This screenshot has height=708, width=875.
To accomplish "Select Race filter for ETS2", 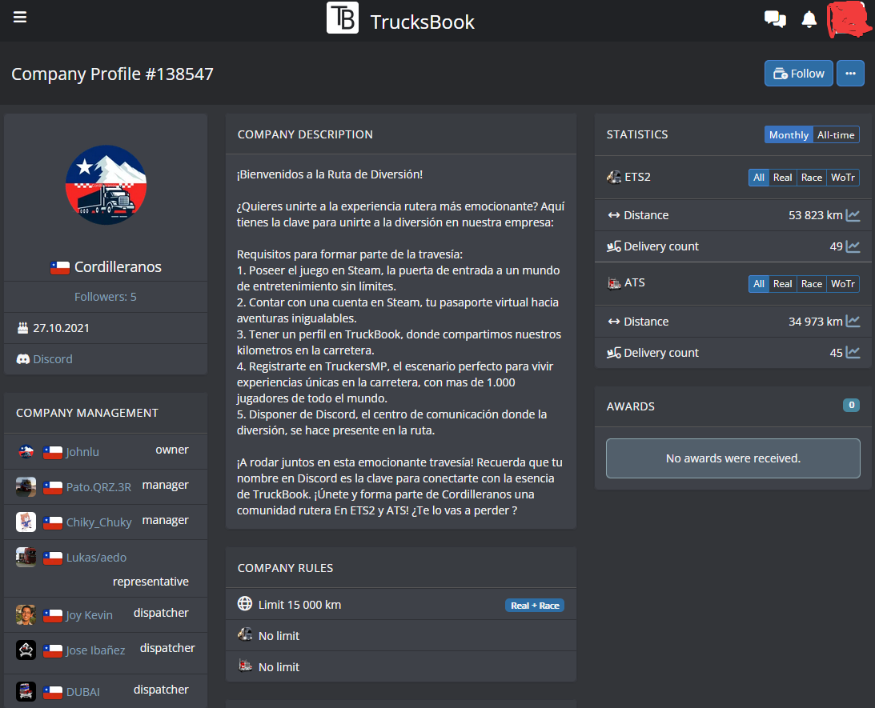I will [x=812, y=178].
